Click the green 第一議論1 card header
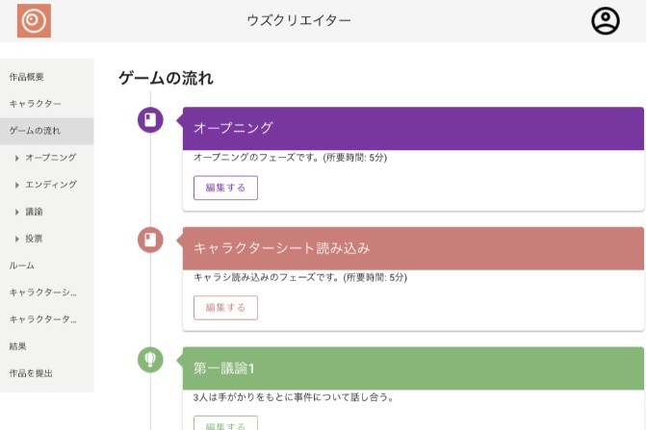This screenshot has height=430, width=646. point(412,367)
